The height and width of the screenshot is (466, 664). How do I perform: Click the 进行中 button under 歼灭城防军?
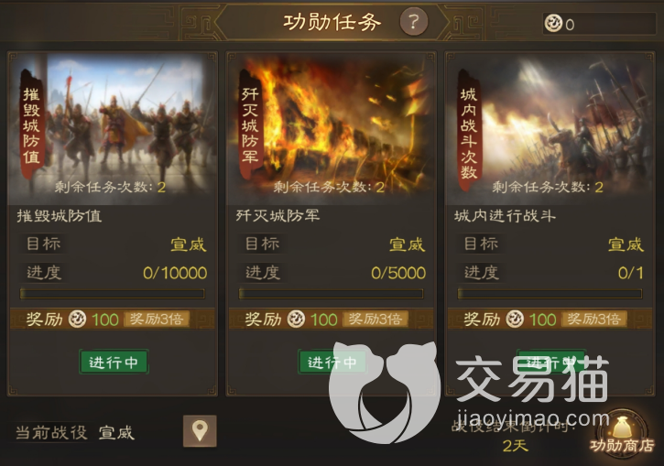point(332,362)
